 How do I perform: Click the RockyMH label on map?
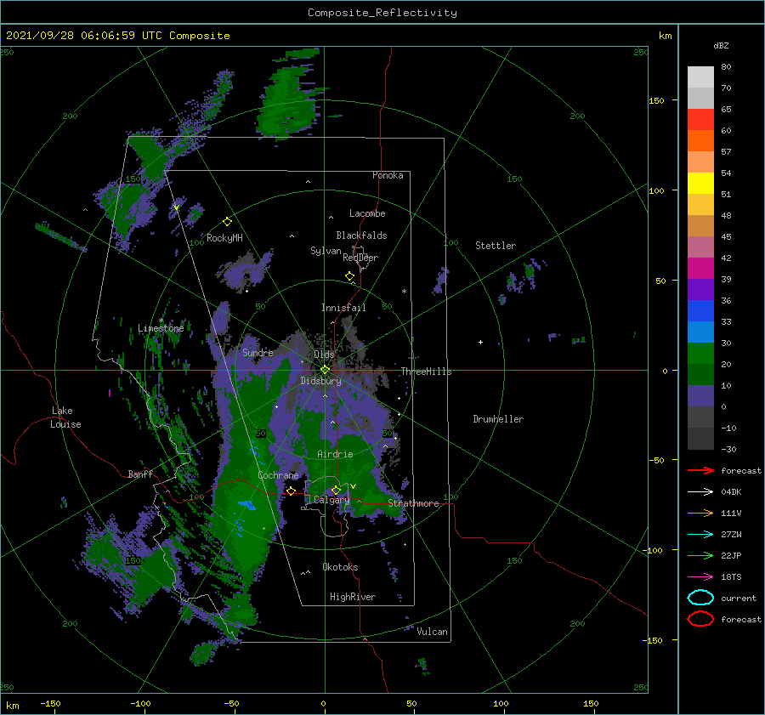click(224, 238)
